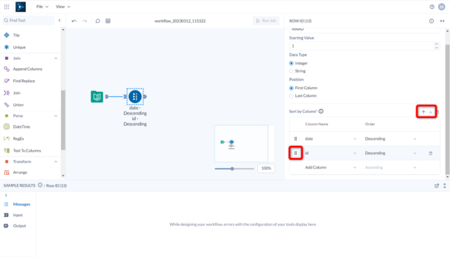The height and width of the screenshot is (257, 450).
Task: Move selected sort column up
Action: coord(423,112)
